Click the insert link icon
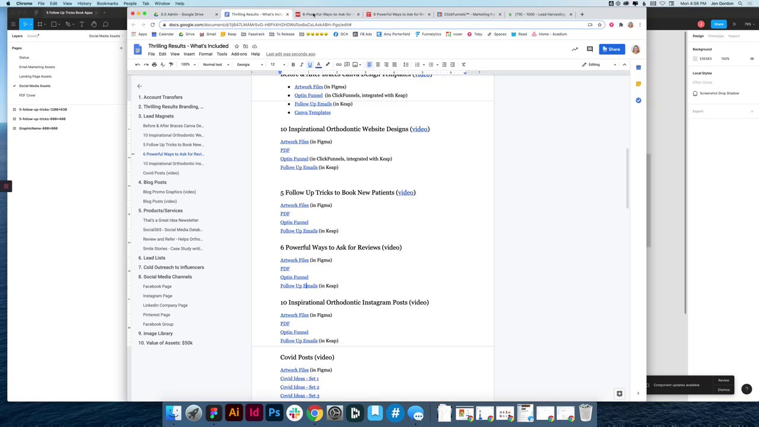 [x=339, y=65]
